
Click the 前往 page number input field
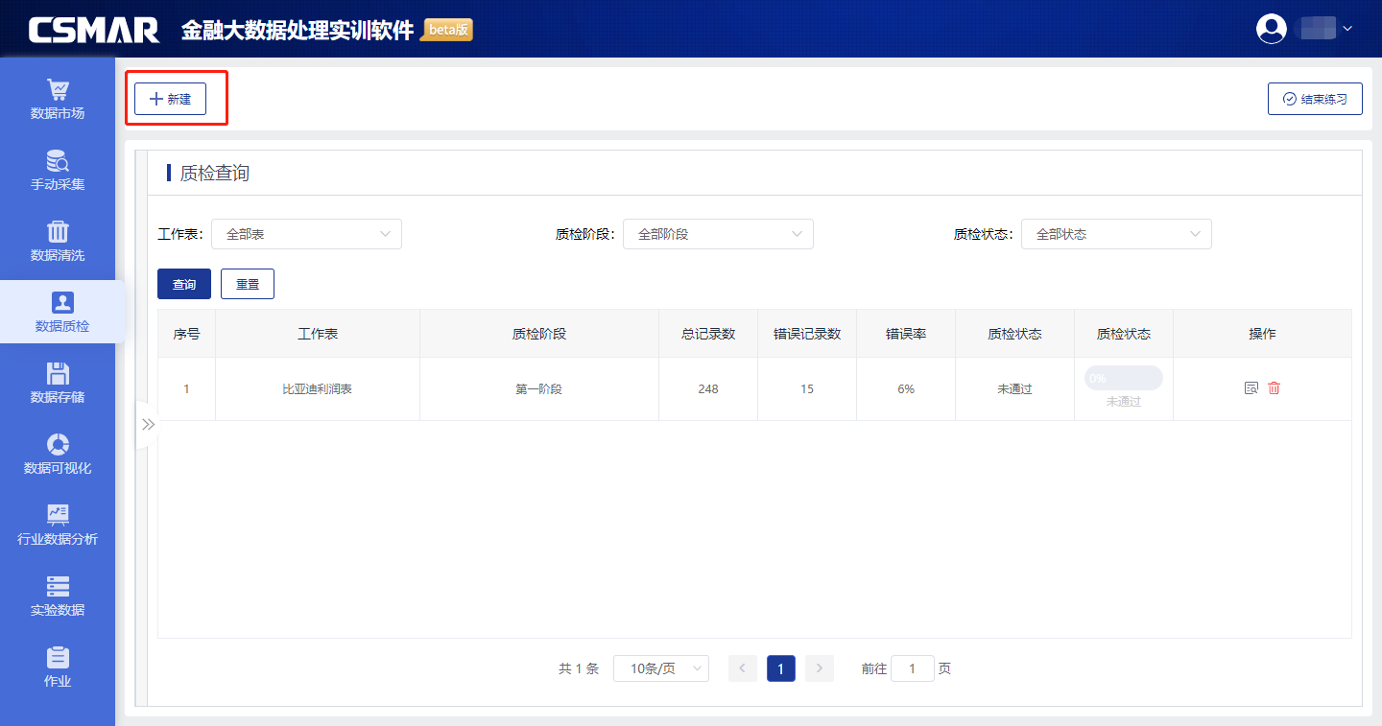[912, 668]
